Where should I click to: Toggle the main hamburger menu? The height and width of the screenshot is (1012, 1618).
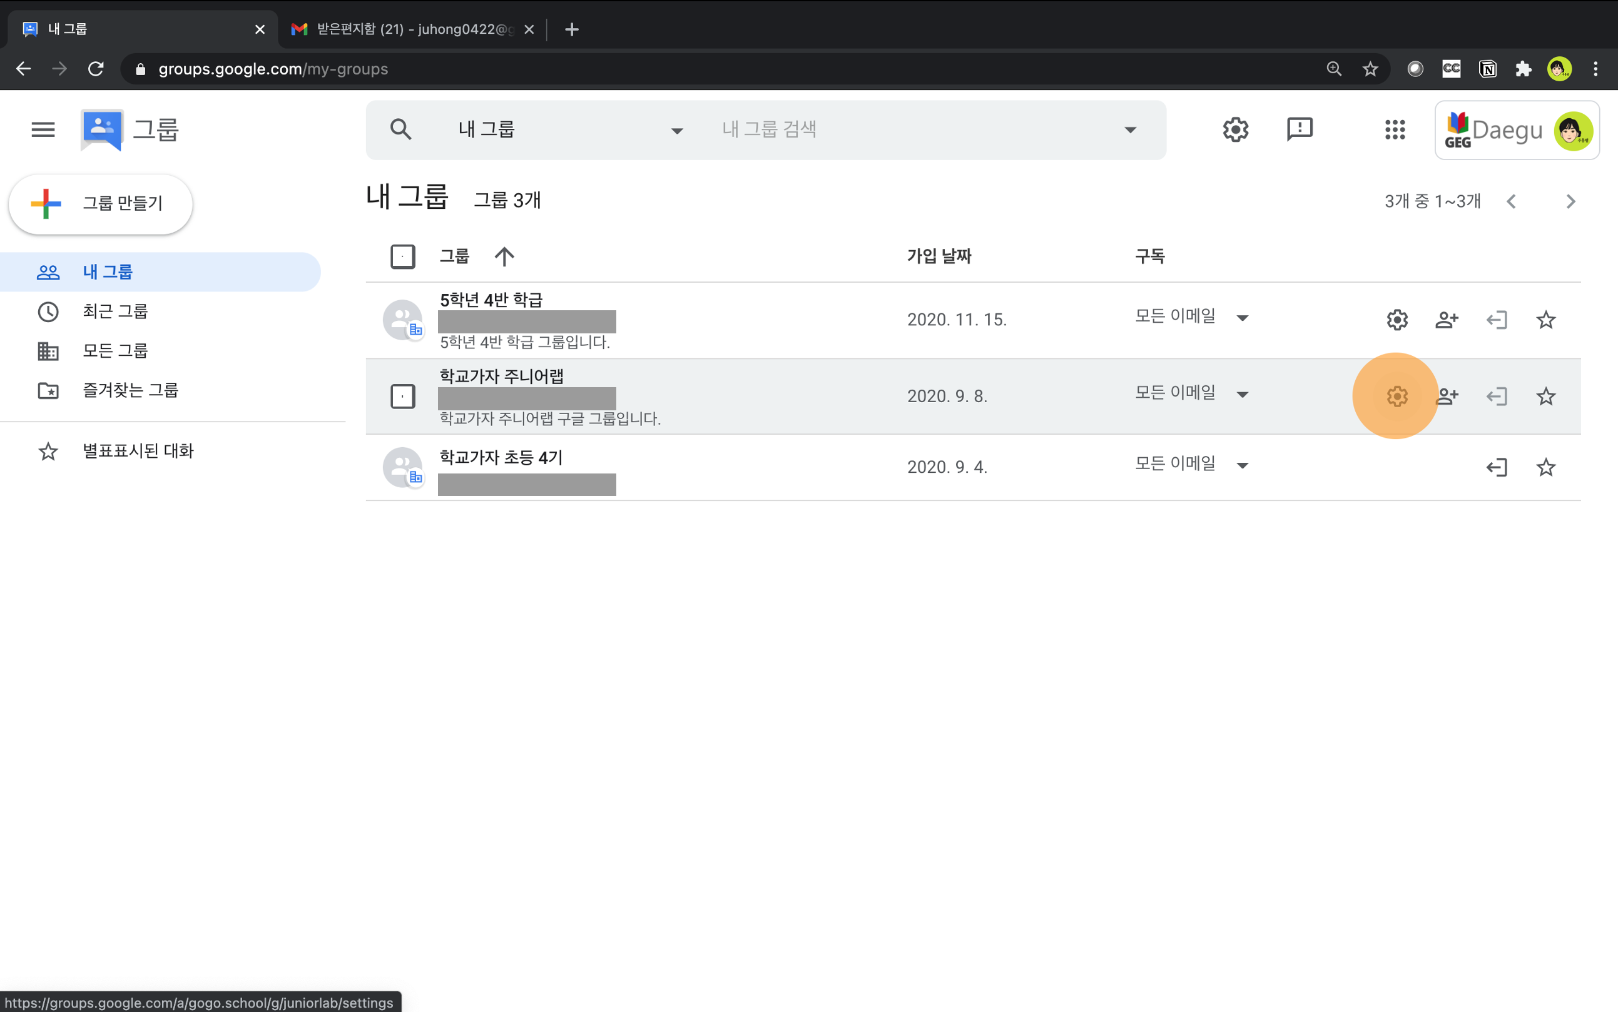(x=43, y=129)
